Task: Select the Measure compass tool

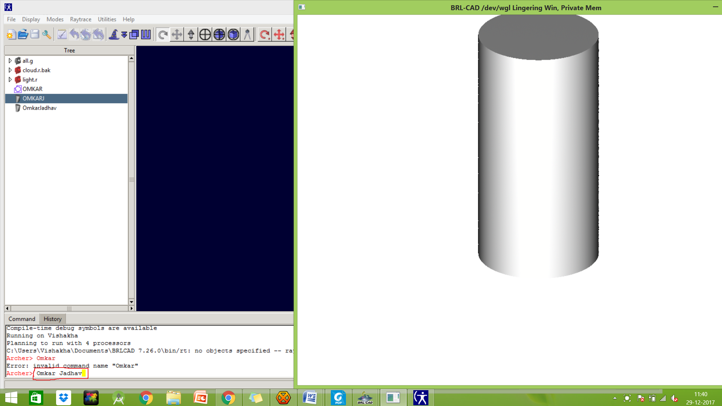Action: 247,35
